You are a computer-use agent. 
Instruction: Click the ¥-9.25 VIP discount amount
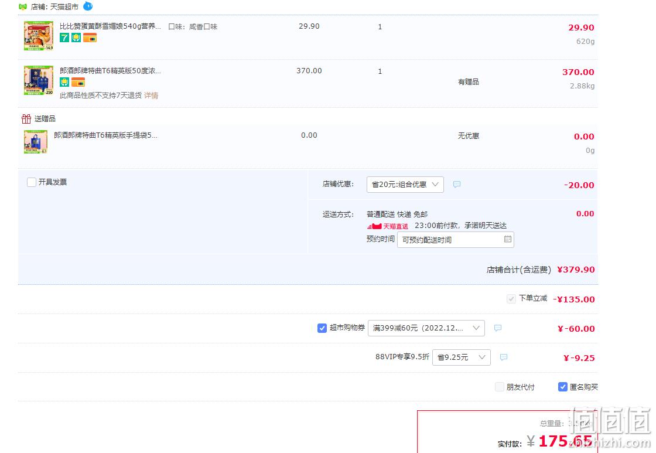579,358
